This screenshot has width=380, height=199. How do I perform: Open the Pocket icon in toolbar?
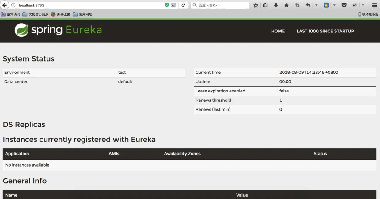click(x=344, y=5)
